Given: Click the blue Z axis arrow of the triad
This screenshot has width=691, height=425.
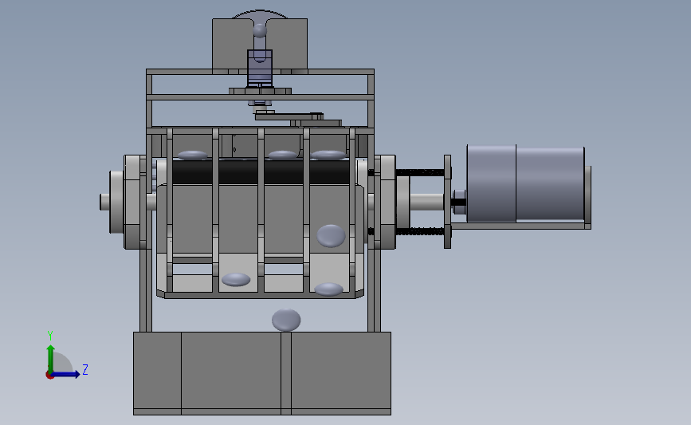Looking at the screenshot, I should coord(66,374).
